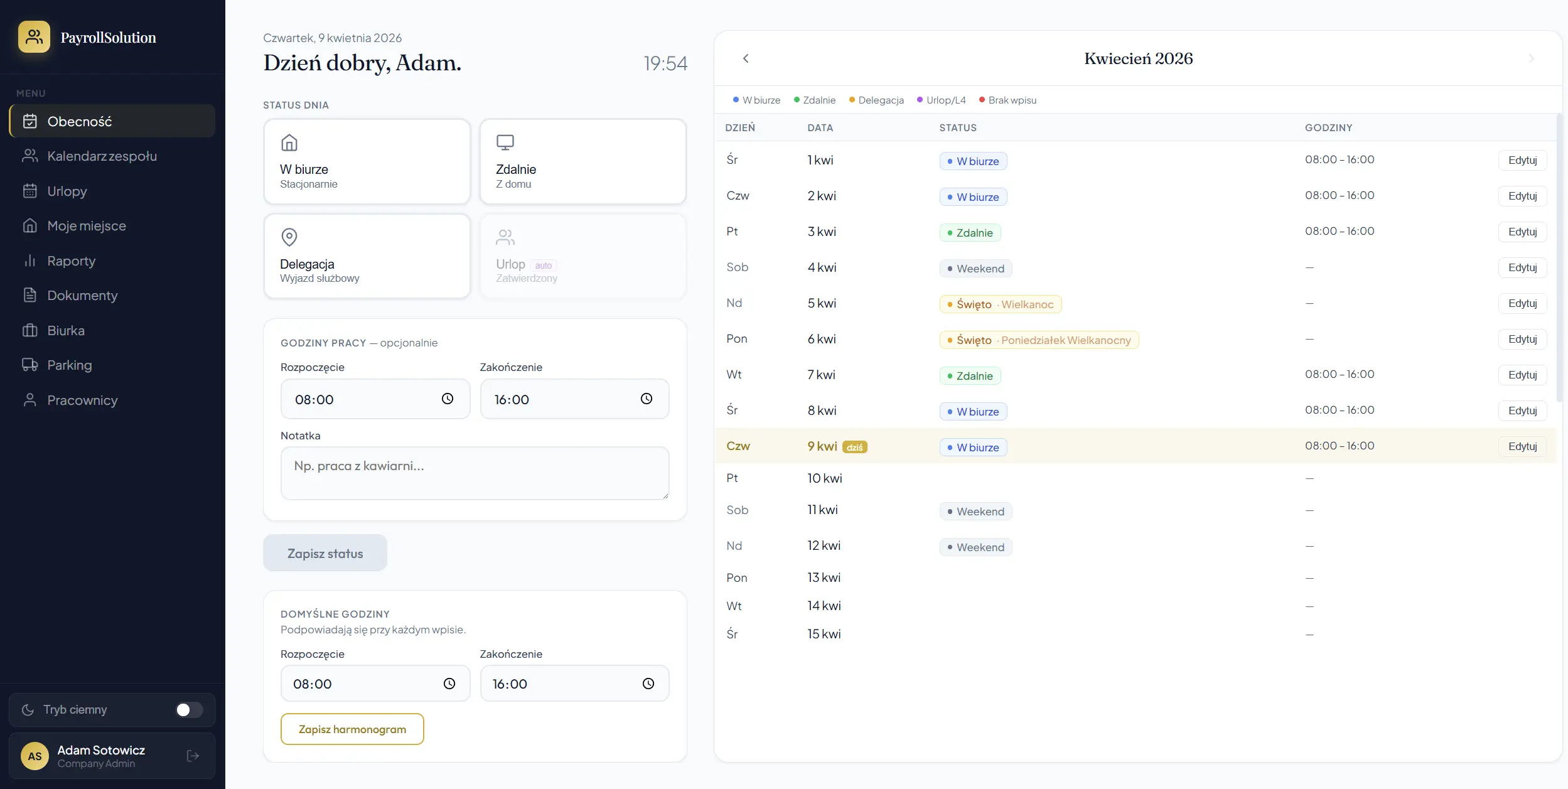Click into the Notatka text area
The image size is (1568, 789).
click(474, 473)
